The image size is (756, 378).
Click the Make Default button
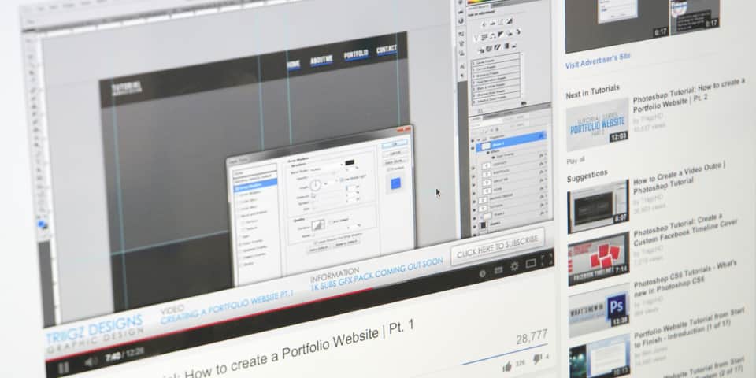click(319, 249)
